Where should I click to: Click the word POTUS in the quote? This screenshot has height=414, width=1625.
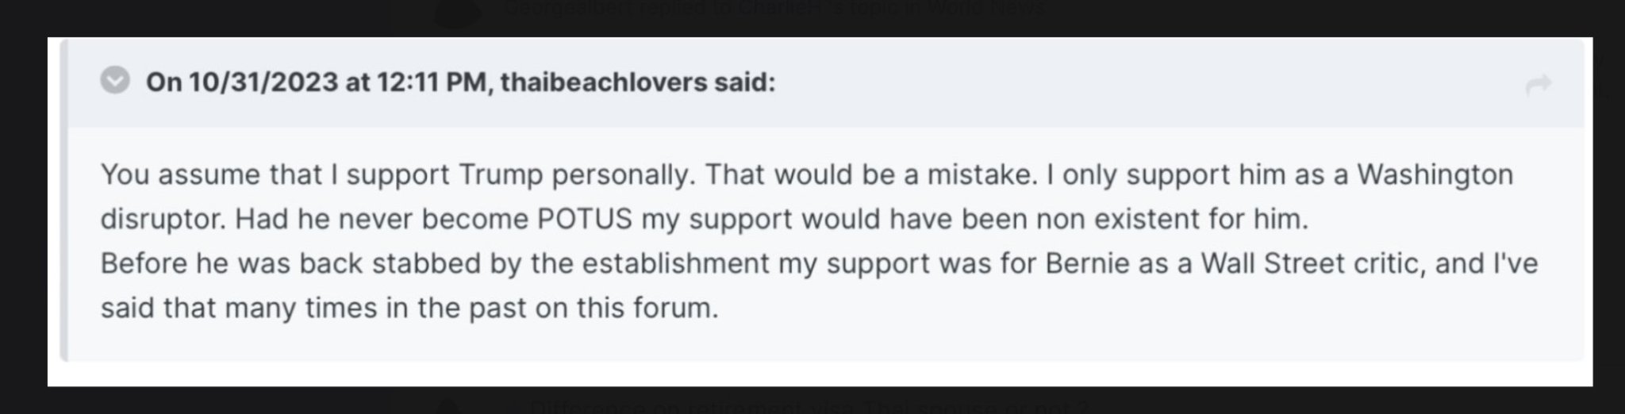584,219
